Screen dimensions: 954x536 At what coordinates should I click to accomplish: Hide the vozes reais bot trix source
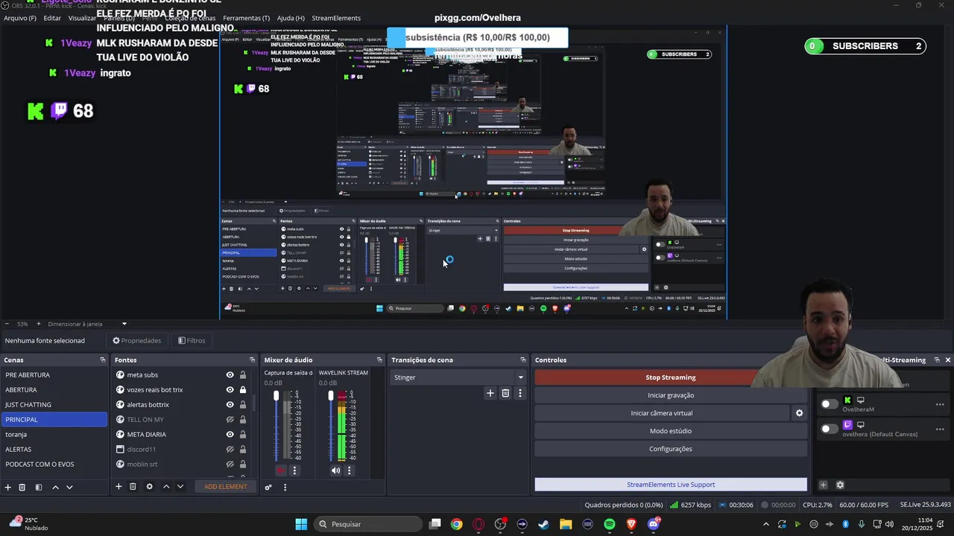[230, 390]
